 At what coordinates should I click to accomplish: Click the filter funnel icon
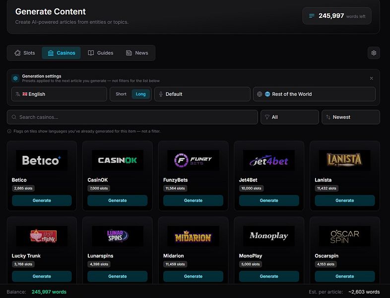tap(267, 117)
